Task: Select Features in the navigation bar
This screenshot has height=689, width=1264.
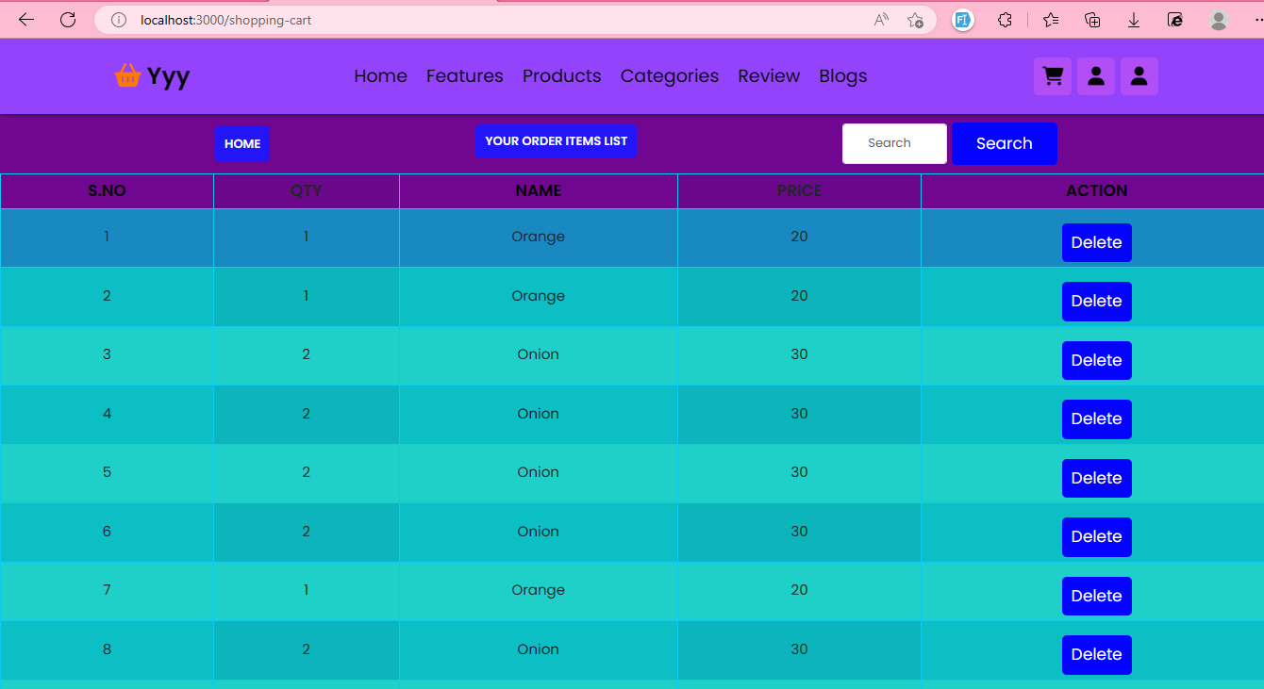Action: (x=464, y=76)
